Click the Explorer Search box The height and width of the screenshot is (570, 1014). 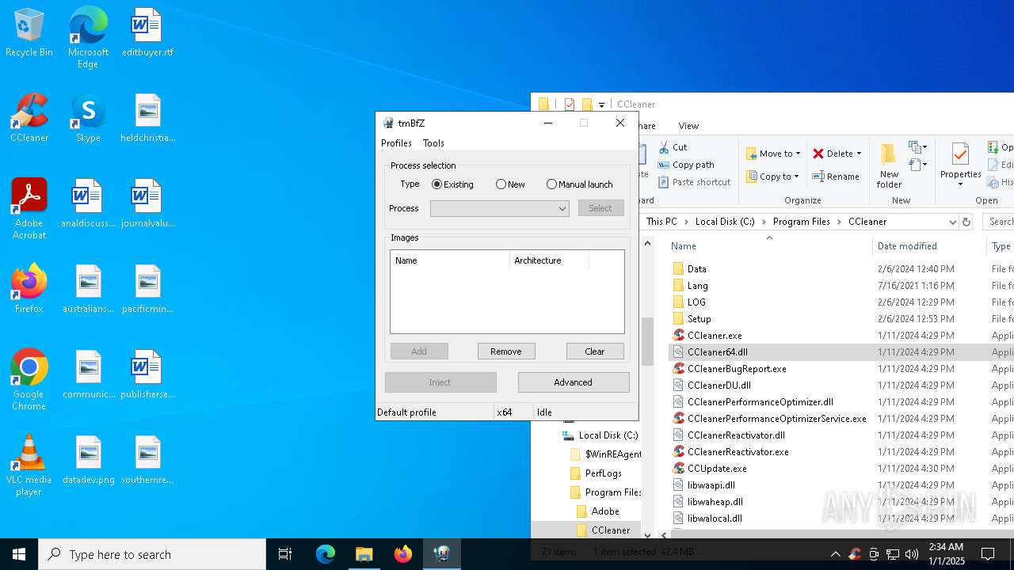(x=999, y=222)
